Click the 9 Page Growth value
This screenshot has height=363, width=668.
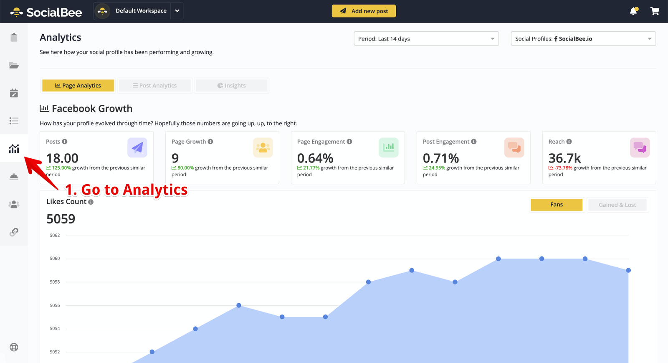click(x=175, y=158)
